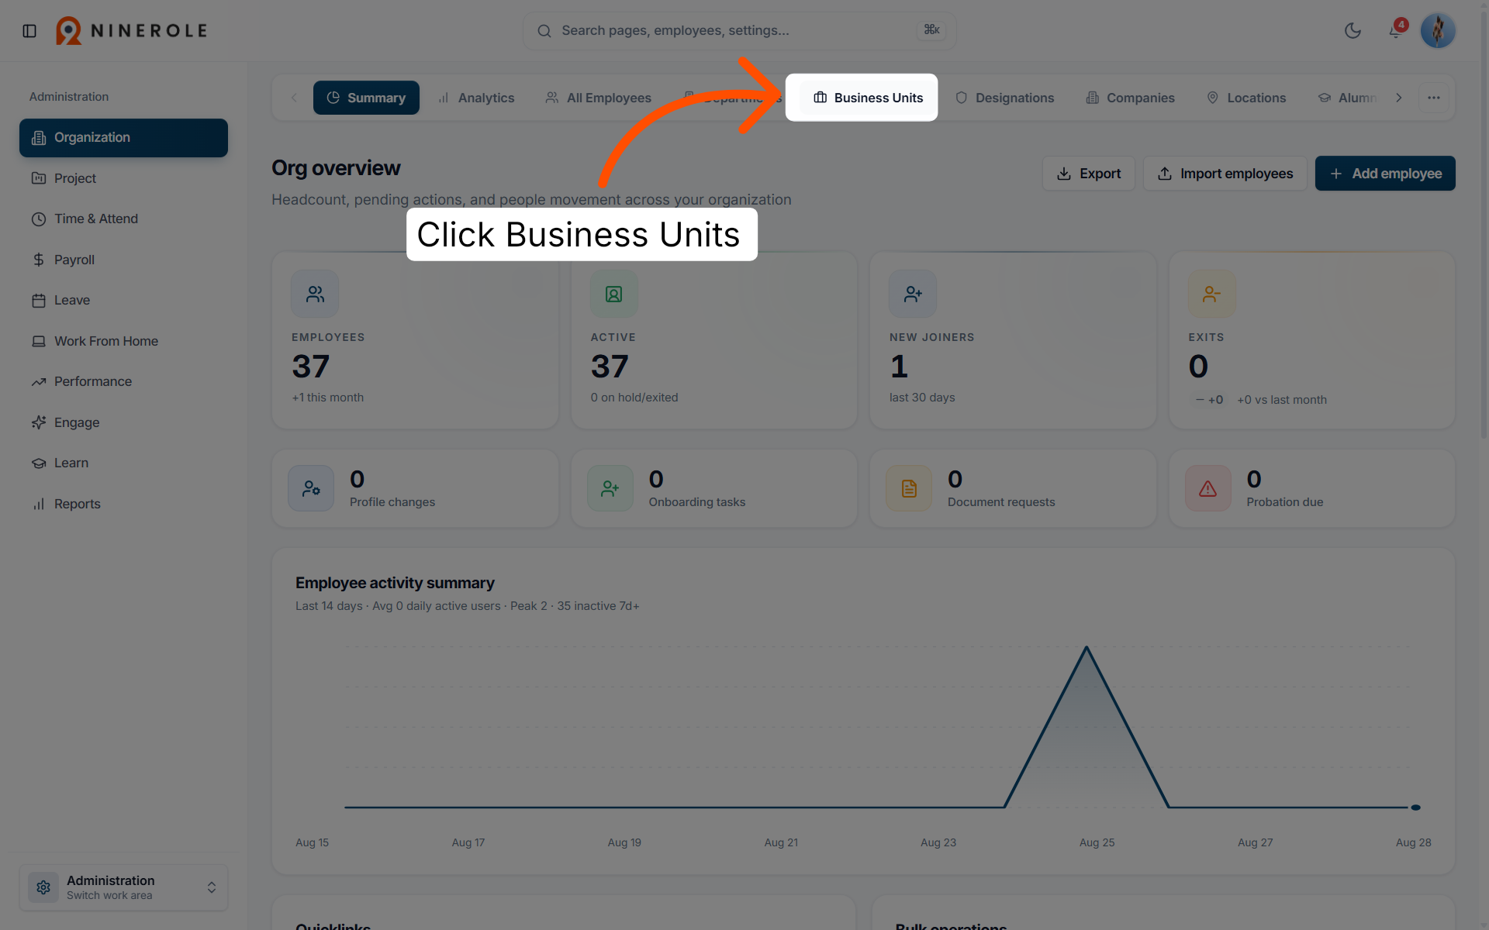Click the New Joiners user-plus icon
Image resolution: width=1489 pixels, height=930 pixels.
click(x=913, y=294)
